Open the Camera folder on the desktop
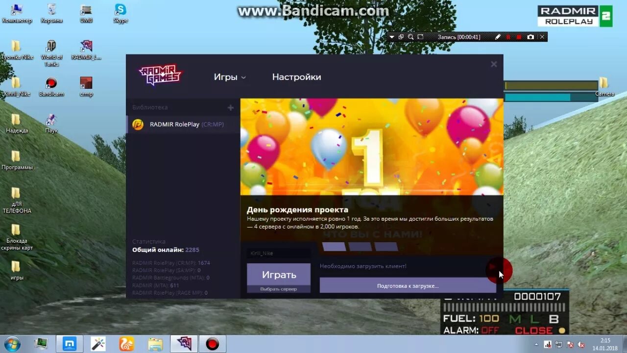627x353 pixels. (604, 87)
